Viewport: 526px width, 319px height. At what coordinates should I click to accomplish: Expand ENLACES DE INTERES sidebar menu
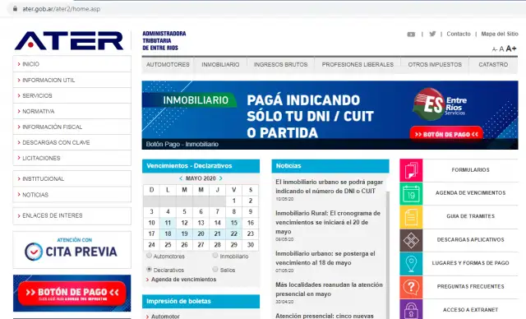(72, 215)
